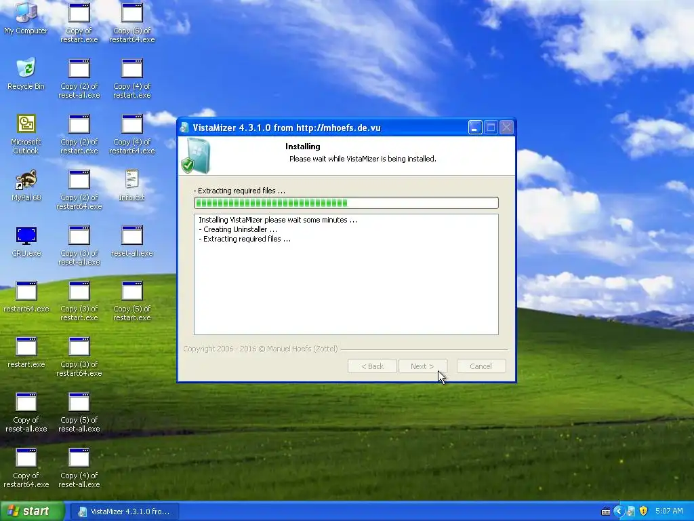The width and height of the screenshot is (694, 521).
Task: Expand hidden system tray icons arrow
Action: (618, 512)
